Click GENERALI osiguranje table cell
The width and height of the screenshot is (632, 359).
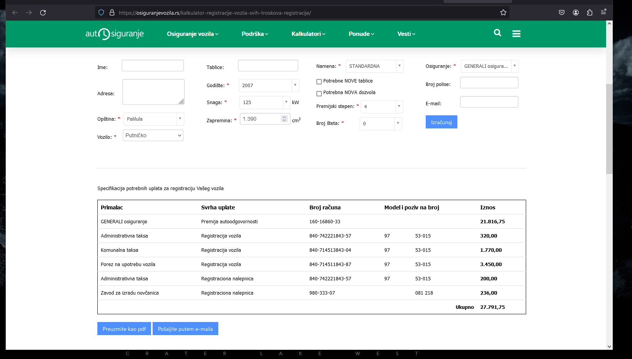click(x=124, y=222)
